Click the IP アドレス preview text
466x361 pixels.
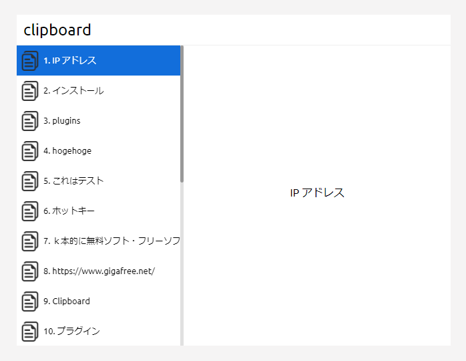(x=317, y=193)
